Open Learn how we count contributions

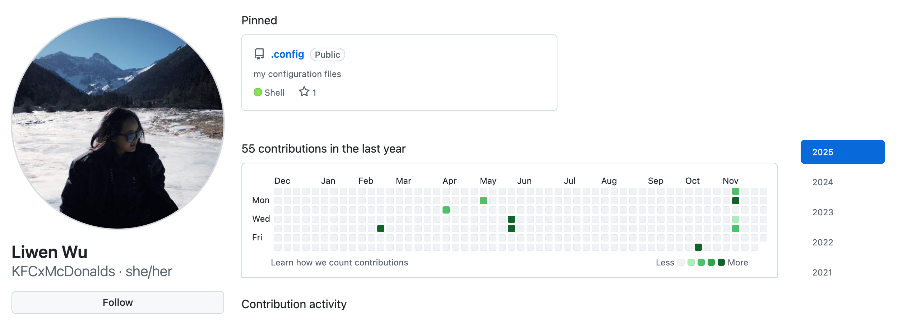click(x=339, y=263)
